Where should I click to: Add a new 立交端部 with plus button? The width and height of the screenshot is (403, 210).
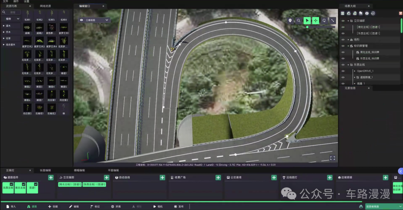point(107,178)
